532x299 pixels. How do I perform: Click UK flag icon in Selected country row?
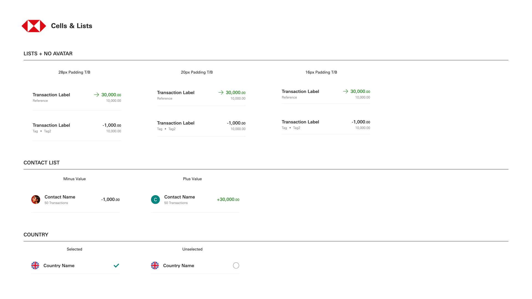point(35,266)
